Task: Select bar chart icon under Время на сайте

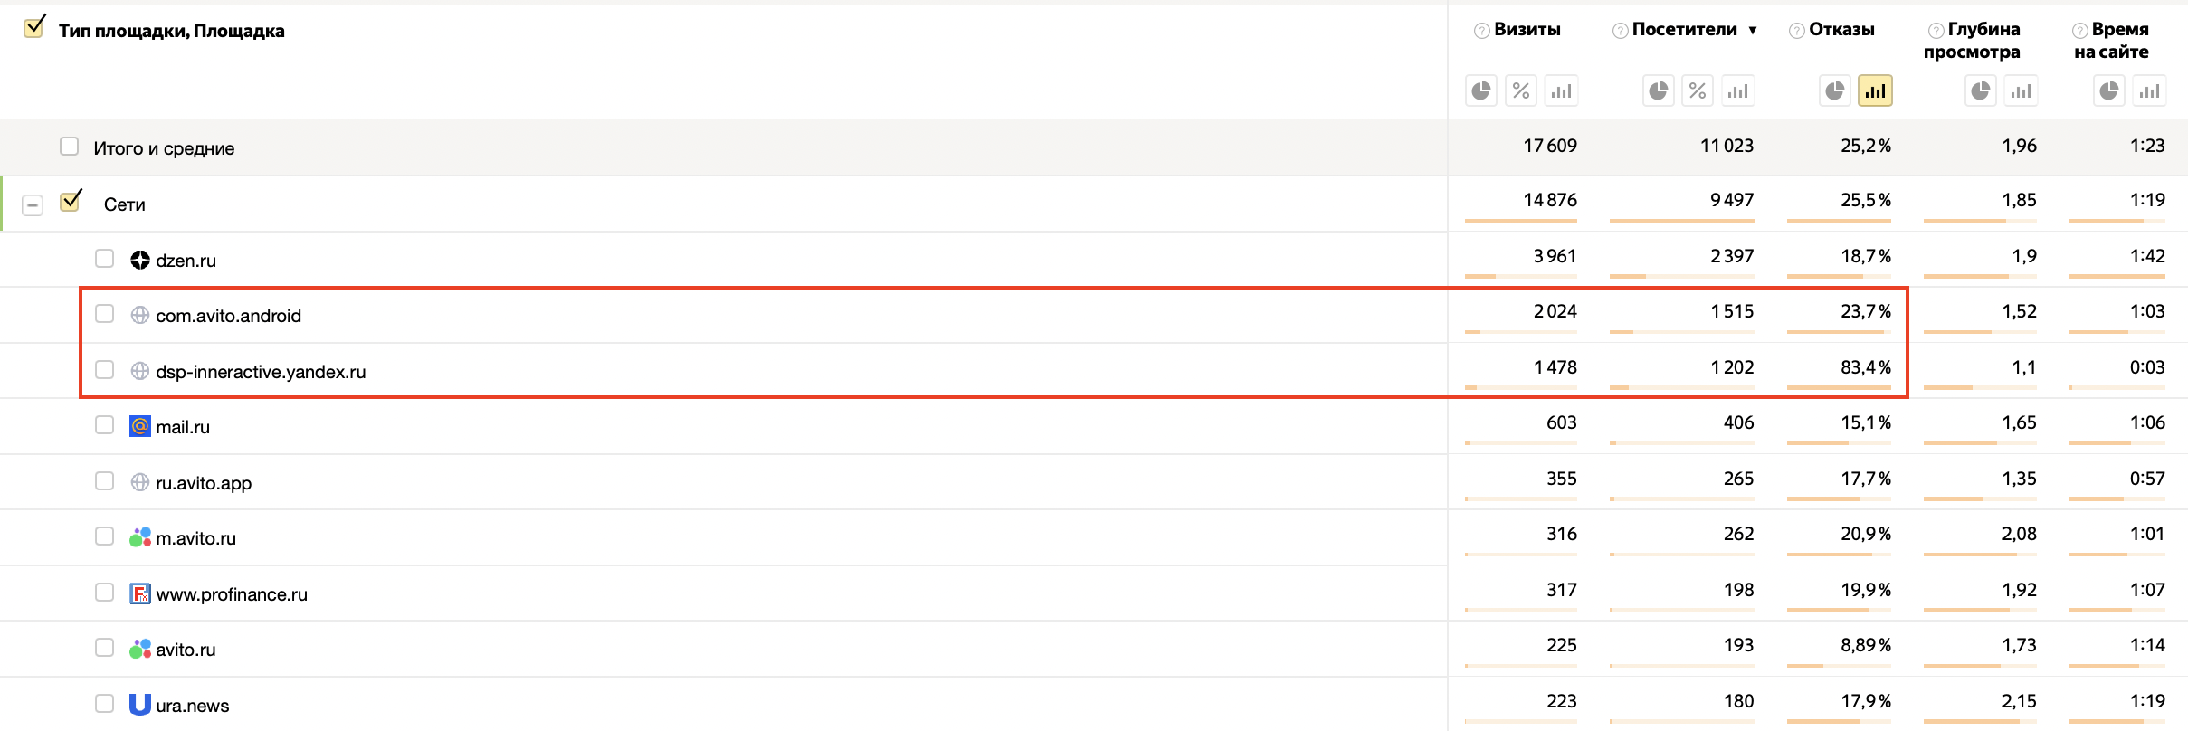Action: [x=2149, y=90]
